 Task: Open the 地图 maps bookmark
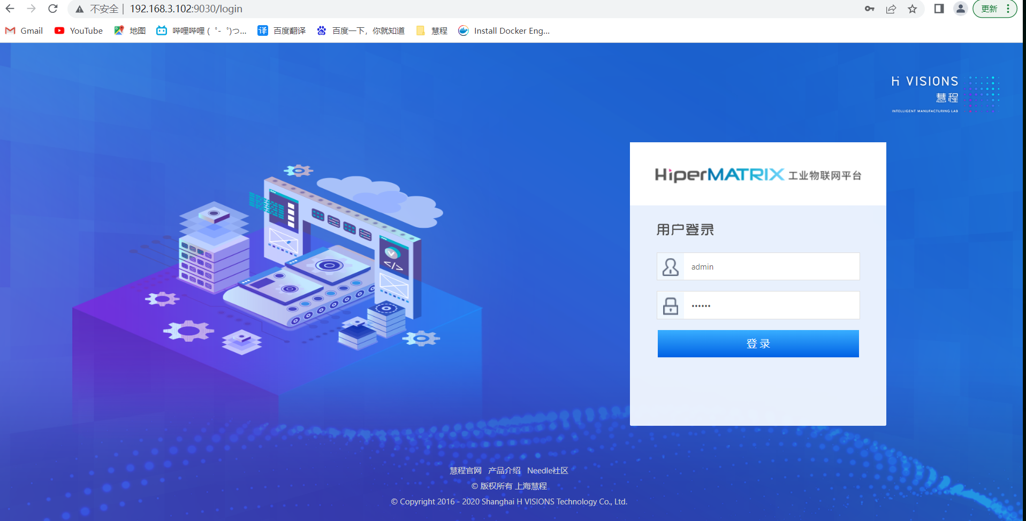click(130, 30)
